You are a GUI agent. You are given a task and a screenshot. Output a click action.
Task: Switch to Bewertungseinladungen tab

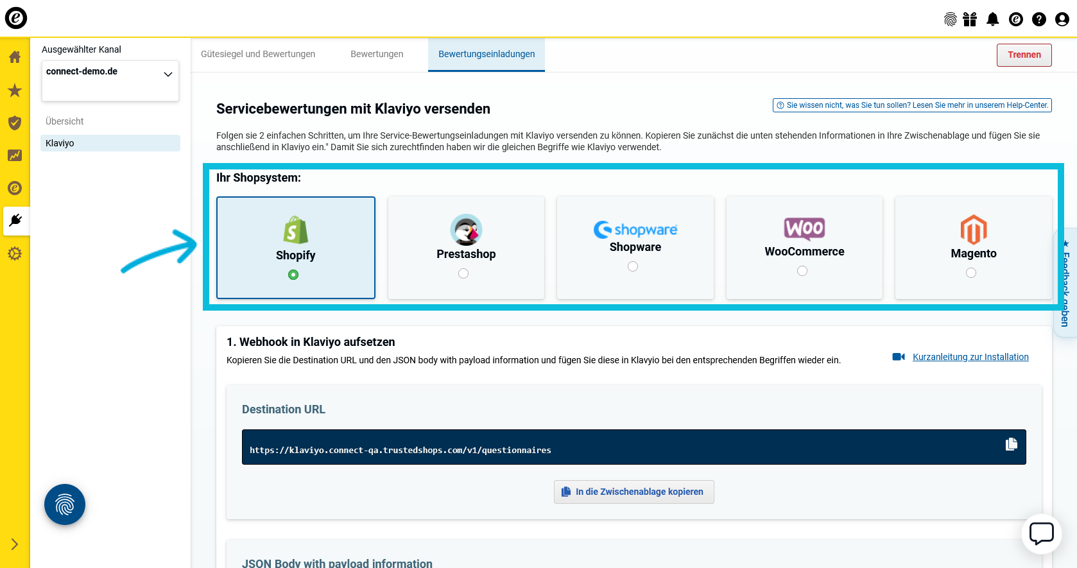coord(487,54)
